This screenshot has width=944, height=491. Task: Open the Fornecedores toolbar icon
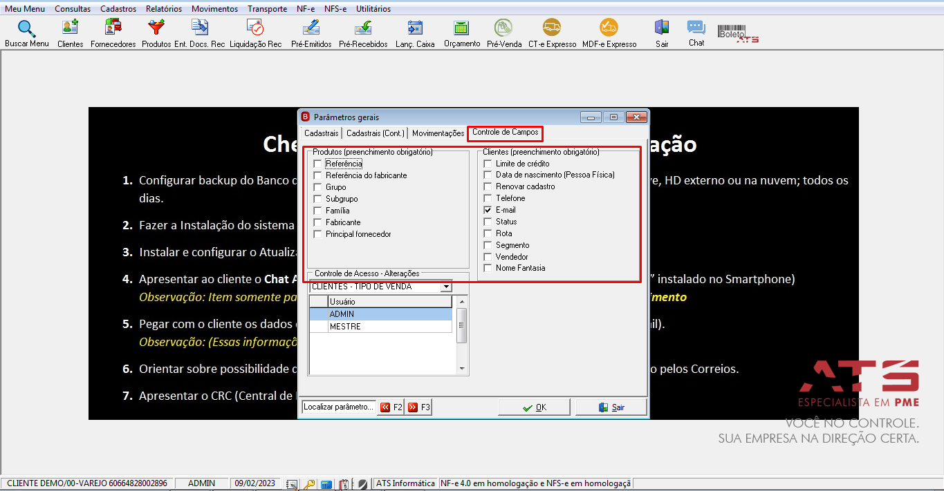tap(113, 28)
